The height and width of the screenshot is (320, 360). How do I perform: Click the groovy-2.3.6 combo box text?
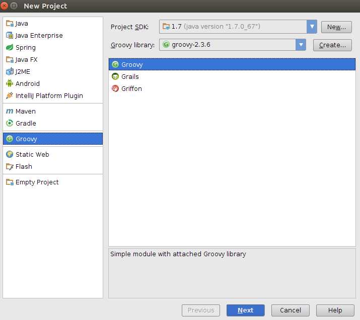191,45
